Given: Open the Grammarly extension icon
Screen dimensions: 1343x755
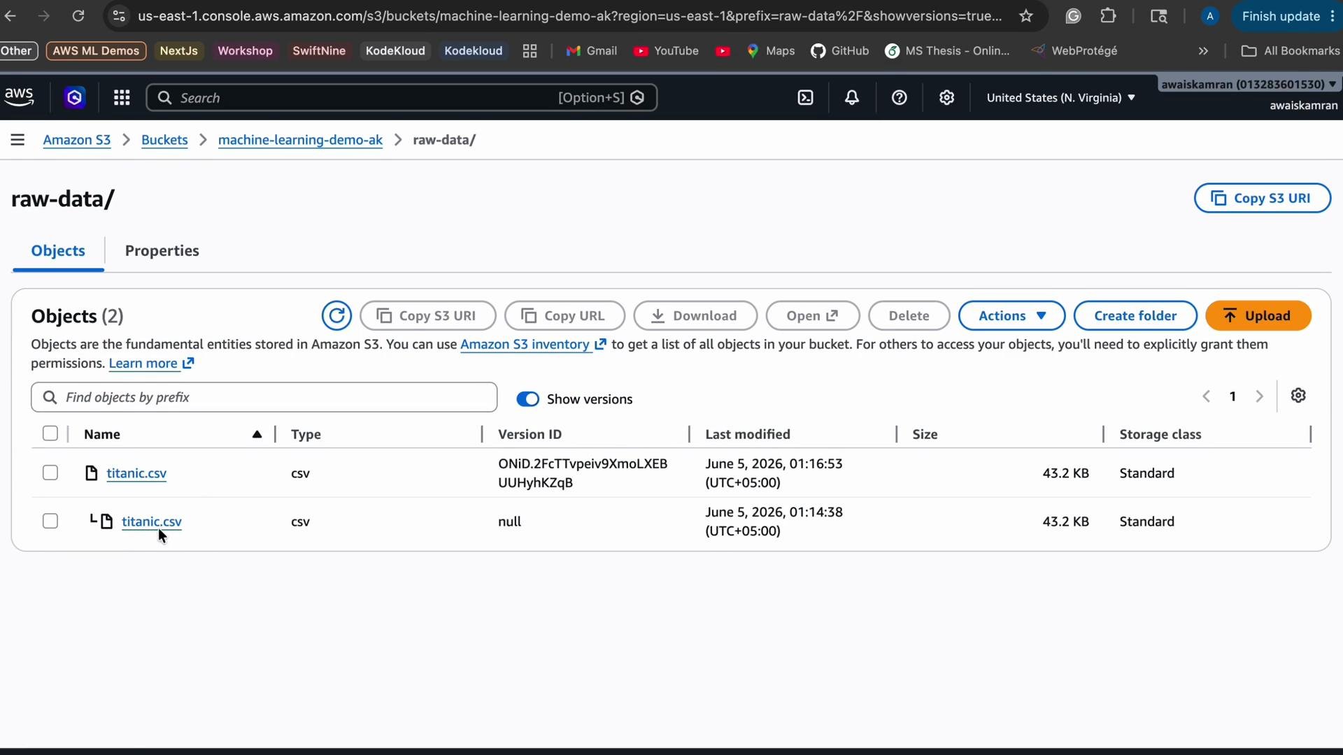Looking at the screenshot, I should (x=1073, y=16).
